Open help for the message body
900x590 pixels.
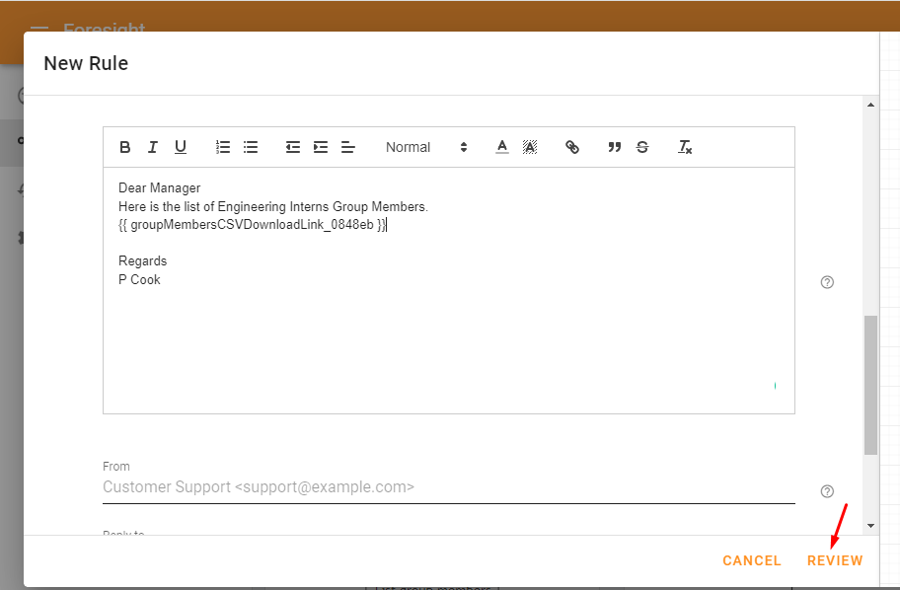click(827, 282)
